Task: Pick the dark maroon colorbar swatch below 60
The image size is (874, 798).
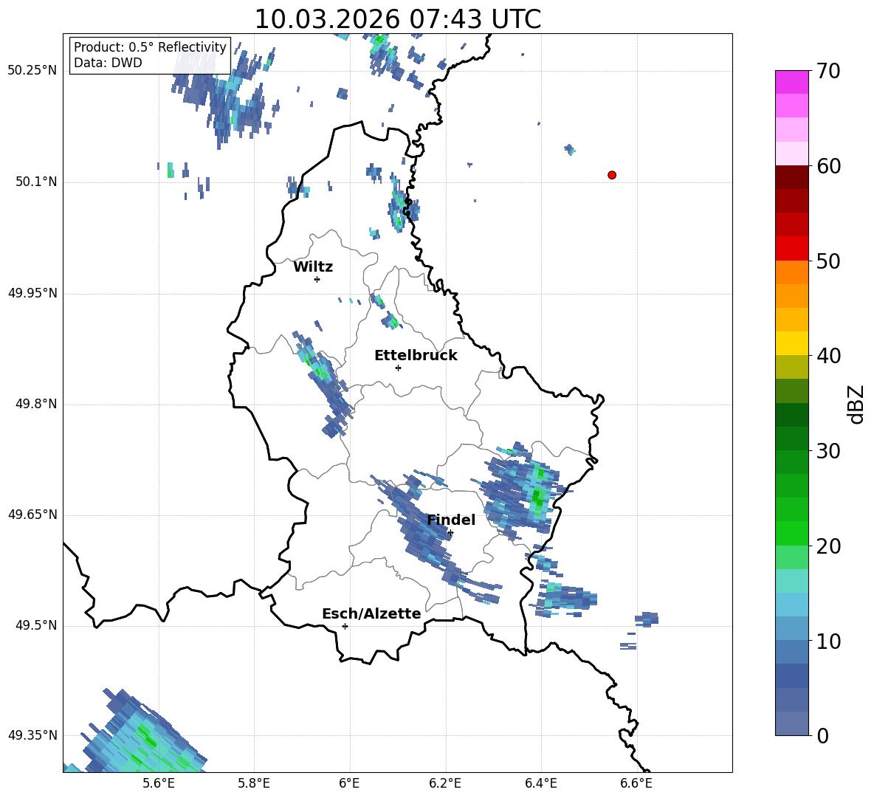Action: pos(791,178)
